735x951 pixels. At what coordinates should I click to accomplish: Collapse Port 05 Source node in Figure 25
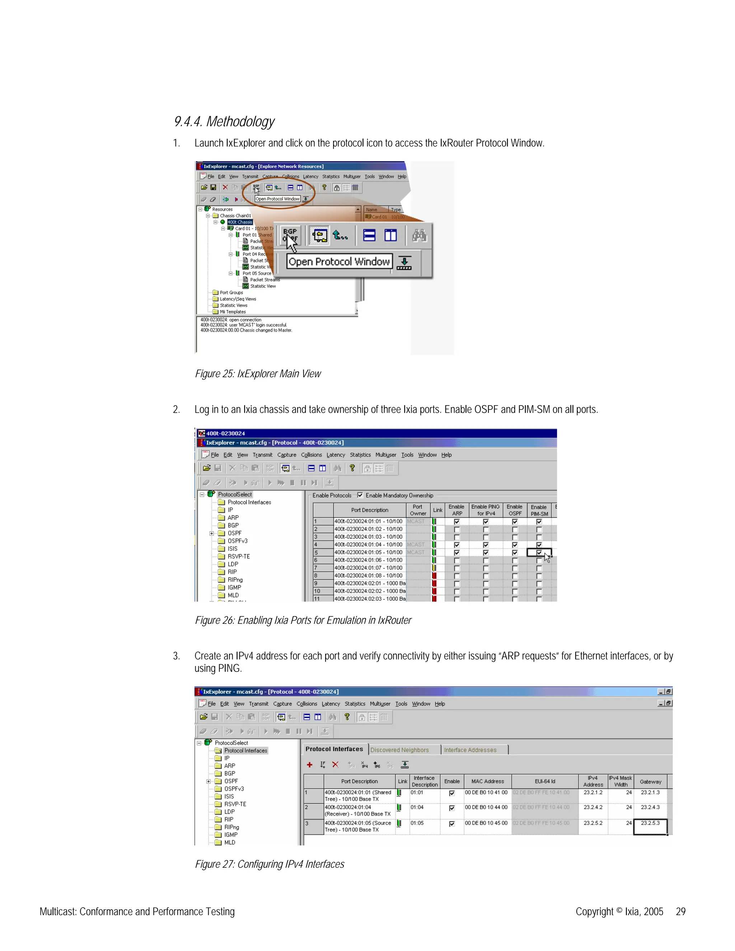coord(231,273)
